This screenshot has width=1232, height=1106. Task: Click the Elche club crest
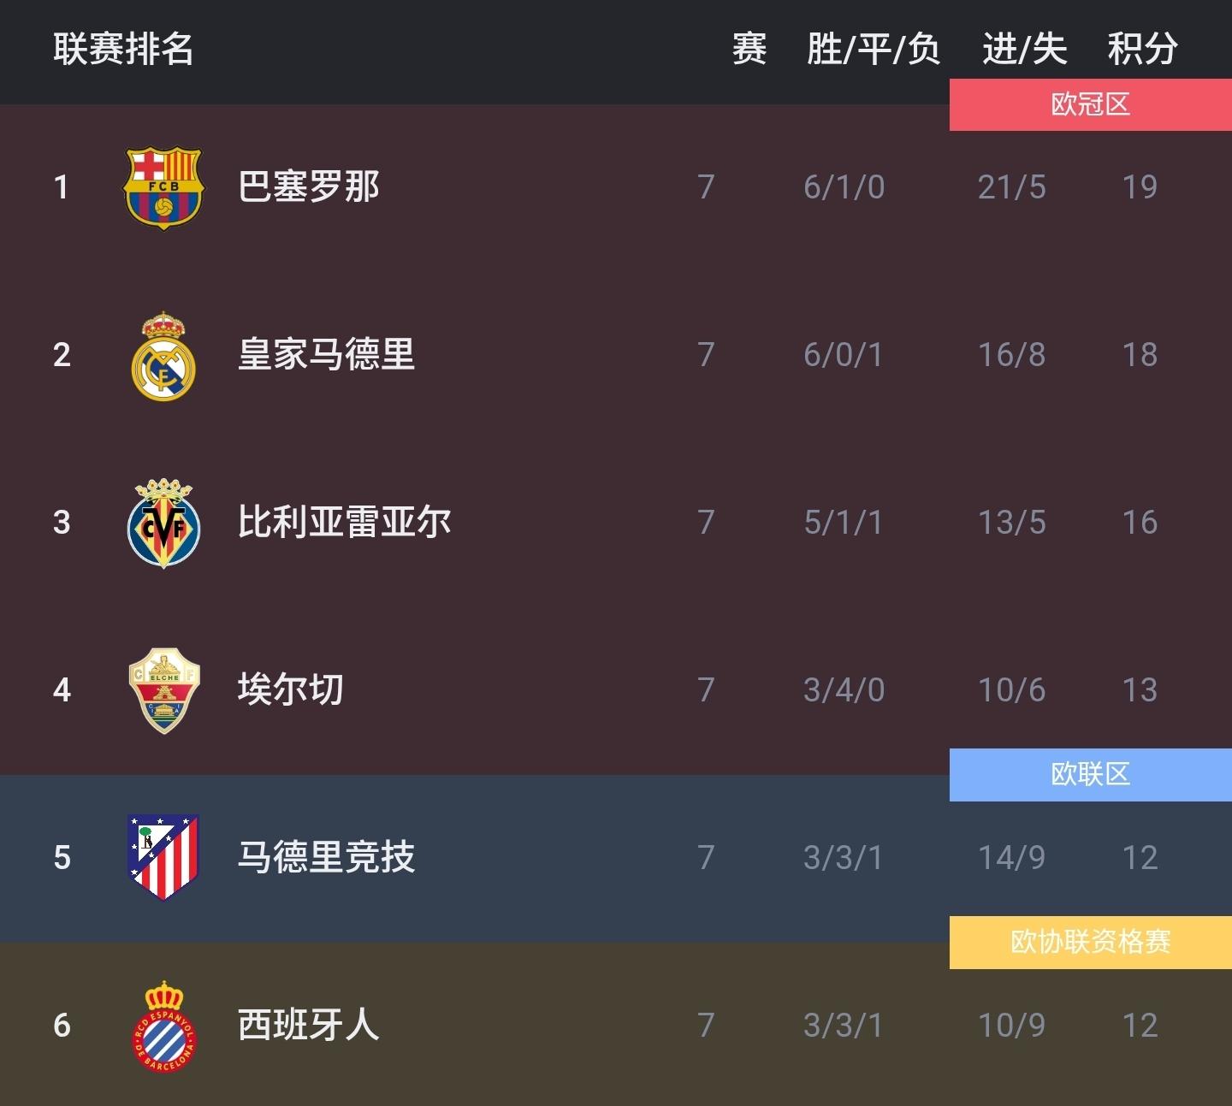pos(163,690)
